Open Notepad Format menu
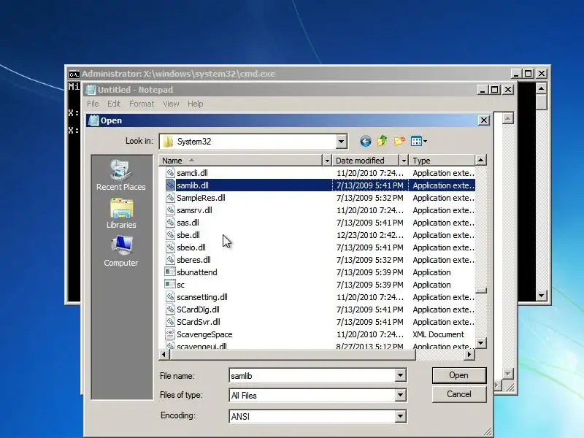Image resolution: width=584 pixels, height=438 pixels. (x=142, y=104)
